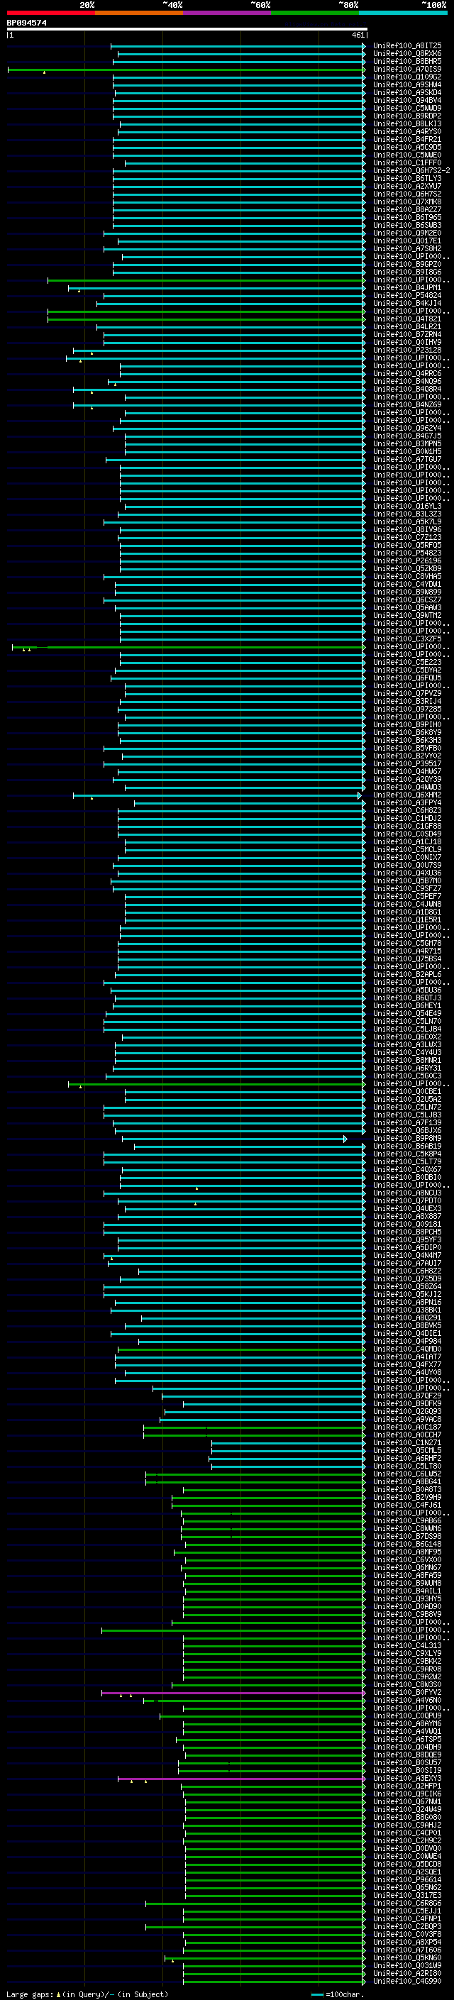Click label UniRef100_Q2GQ93
This screenshot has width=454, height=2000.
(x=406, y=1411)
